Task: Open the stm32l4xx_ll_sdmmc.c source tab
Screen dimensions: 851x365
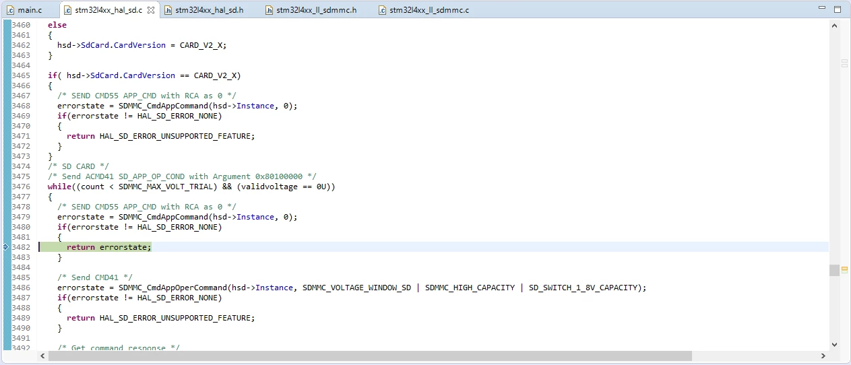Action: pos(423,10)
